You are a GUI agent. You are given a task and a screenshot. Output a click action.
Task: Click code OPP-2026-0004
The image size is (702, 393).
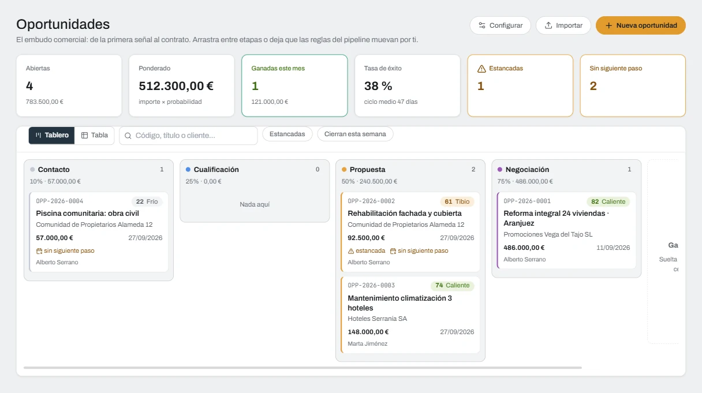pos(59,201)
